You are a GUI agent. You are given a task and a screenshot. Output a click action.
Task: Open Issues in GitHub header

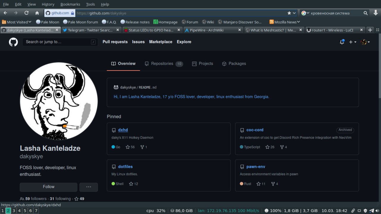point(138,42)
